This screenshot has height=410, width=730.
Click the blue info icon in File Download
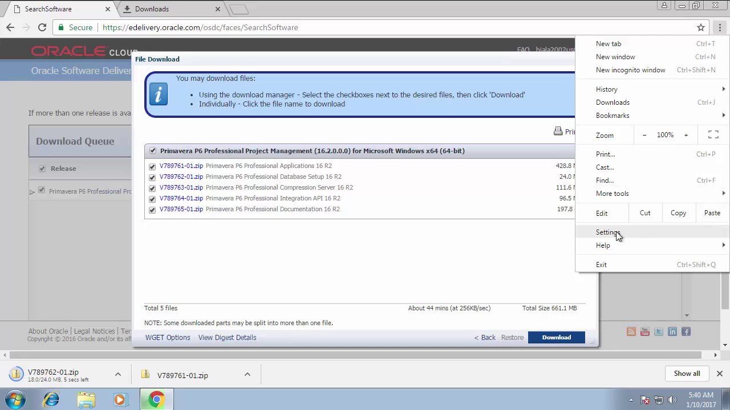pos(159,95)
